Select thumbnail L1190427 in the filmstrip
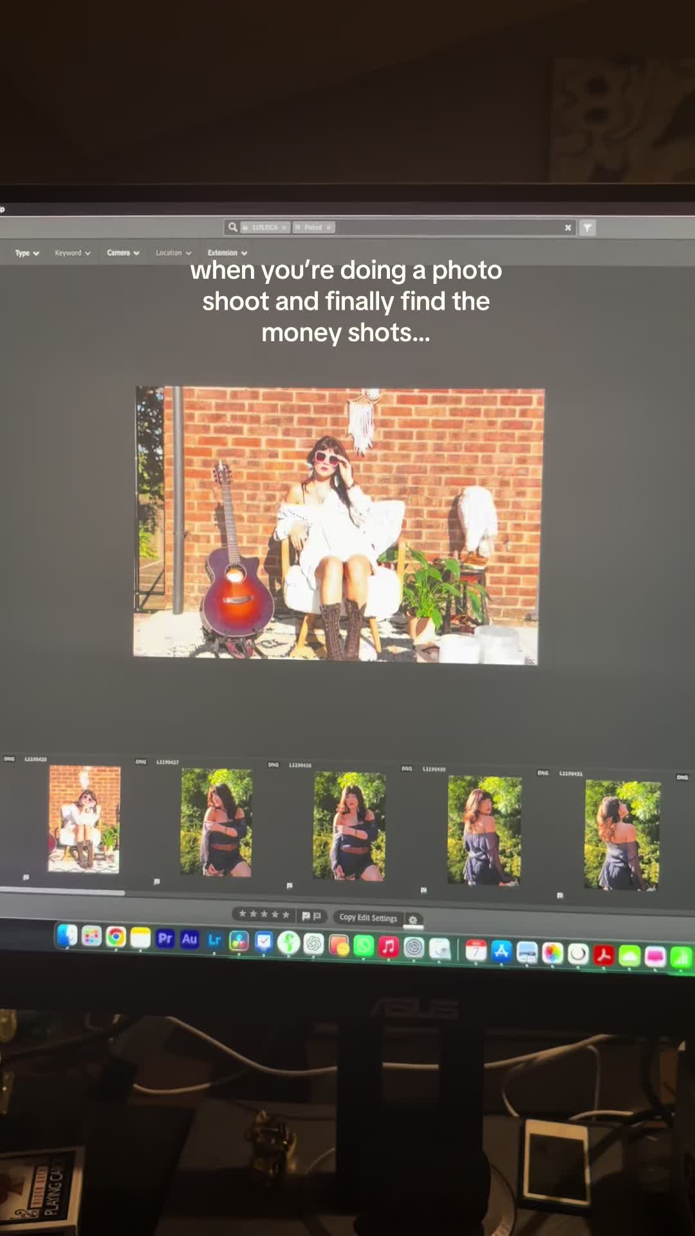 pos(216,823)
